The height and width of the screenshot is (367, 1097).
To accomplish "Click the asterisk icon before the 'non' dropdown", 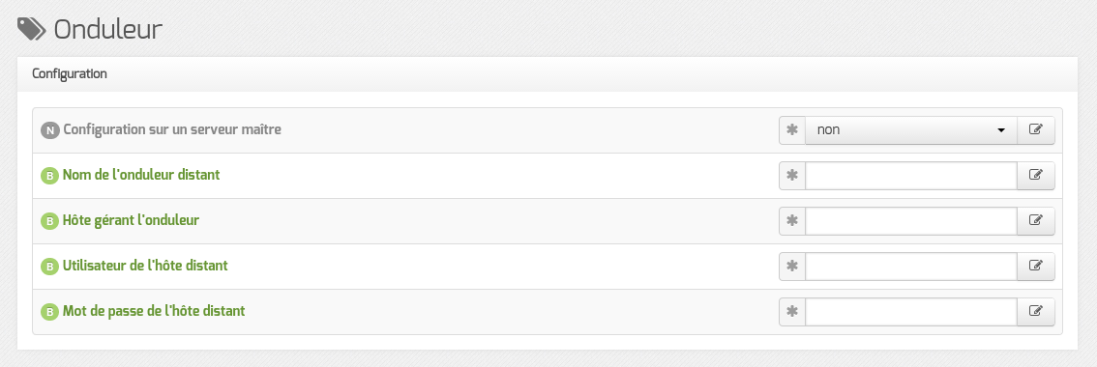I will (x=792, y=130).
